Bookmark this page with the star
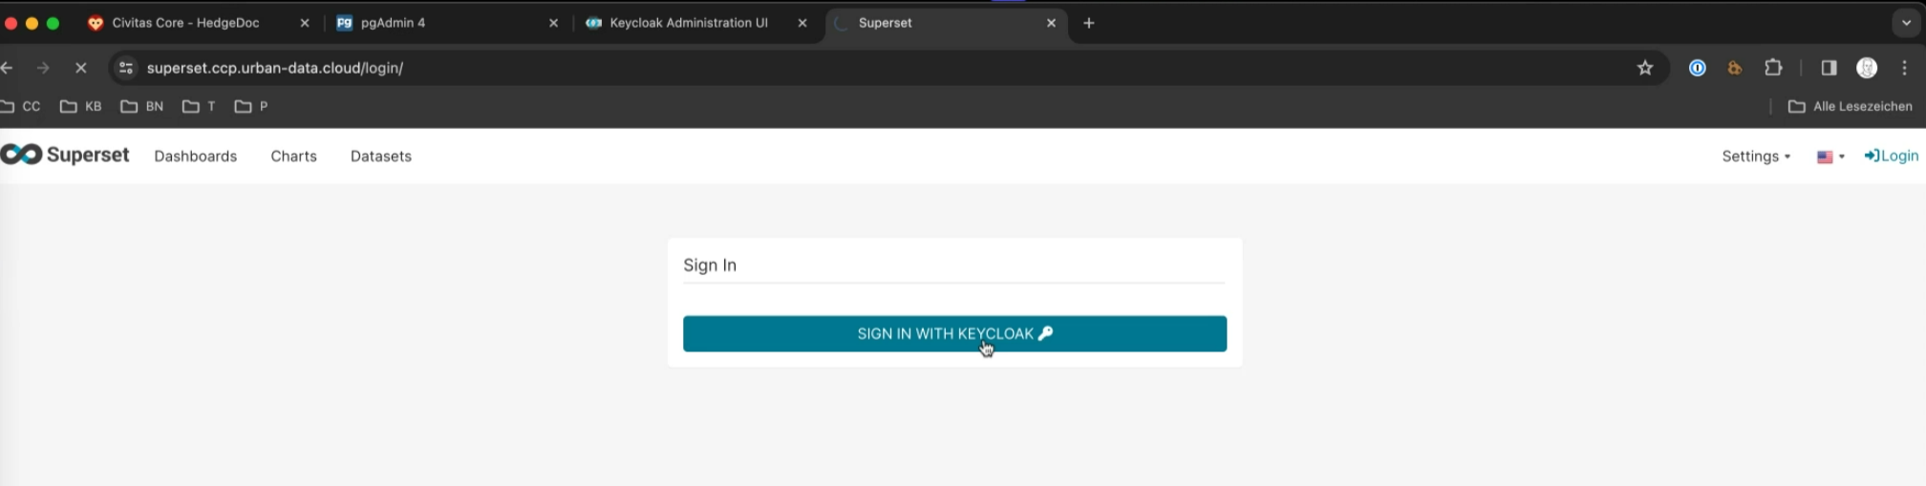 [1645, 68]
